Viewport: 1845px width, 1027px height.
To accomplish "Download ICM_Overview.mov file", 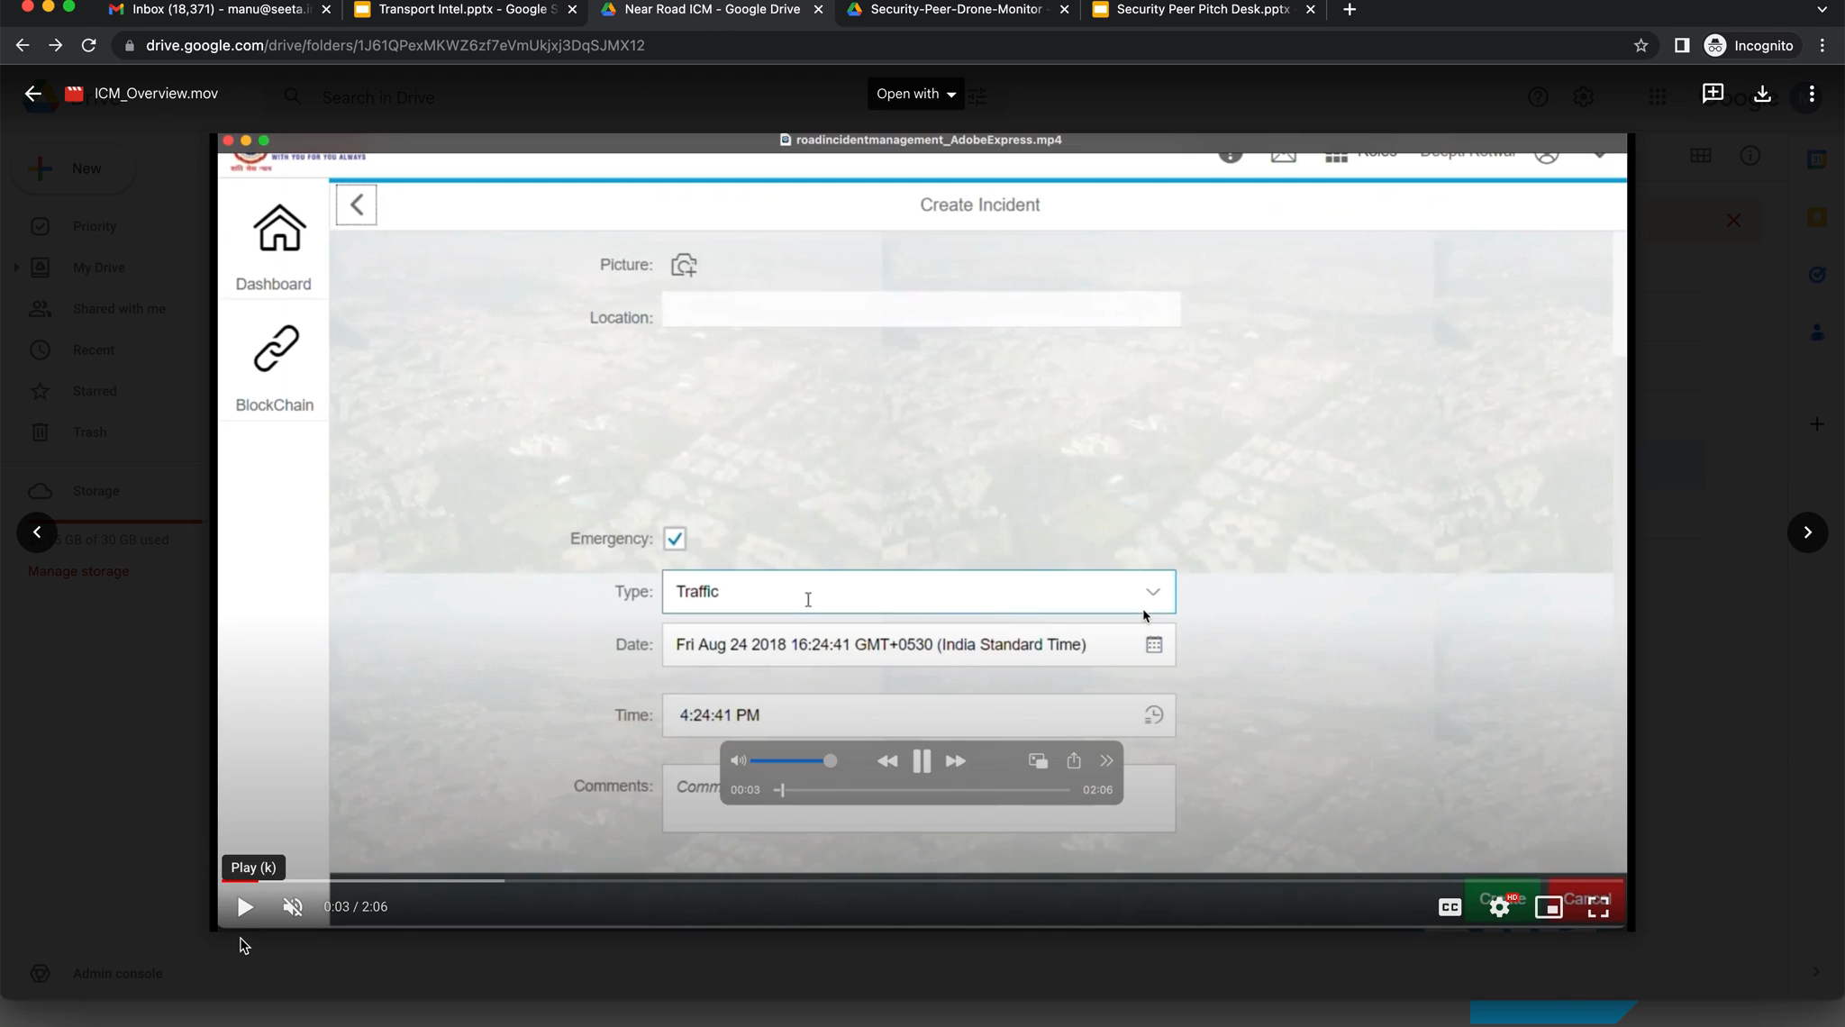I will pos(1762,94).
